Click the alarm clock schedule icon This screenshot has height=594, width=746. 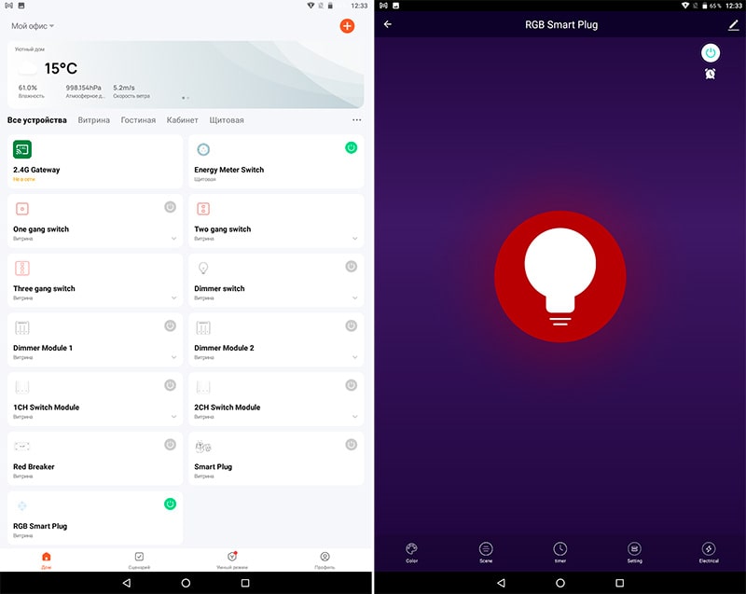tap(711, 74)
